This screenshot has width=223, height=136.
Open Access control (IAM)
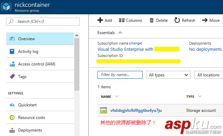pyautogui.click(x=40, y=64)
